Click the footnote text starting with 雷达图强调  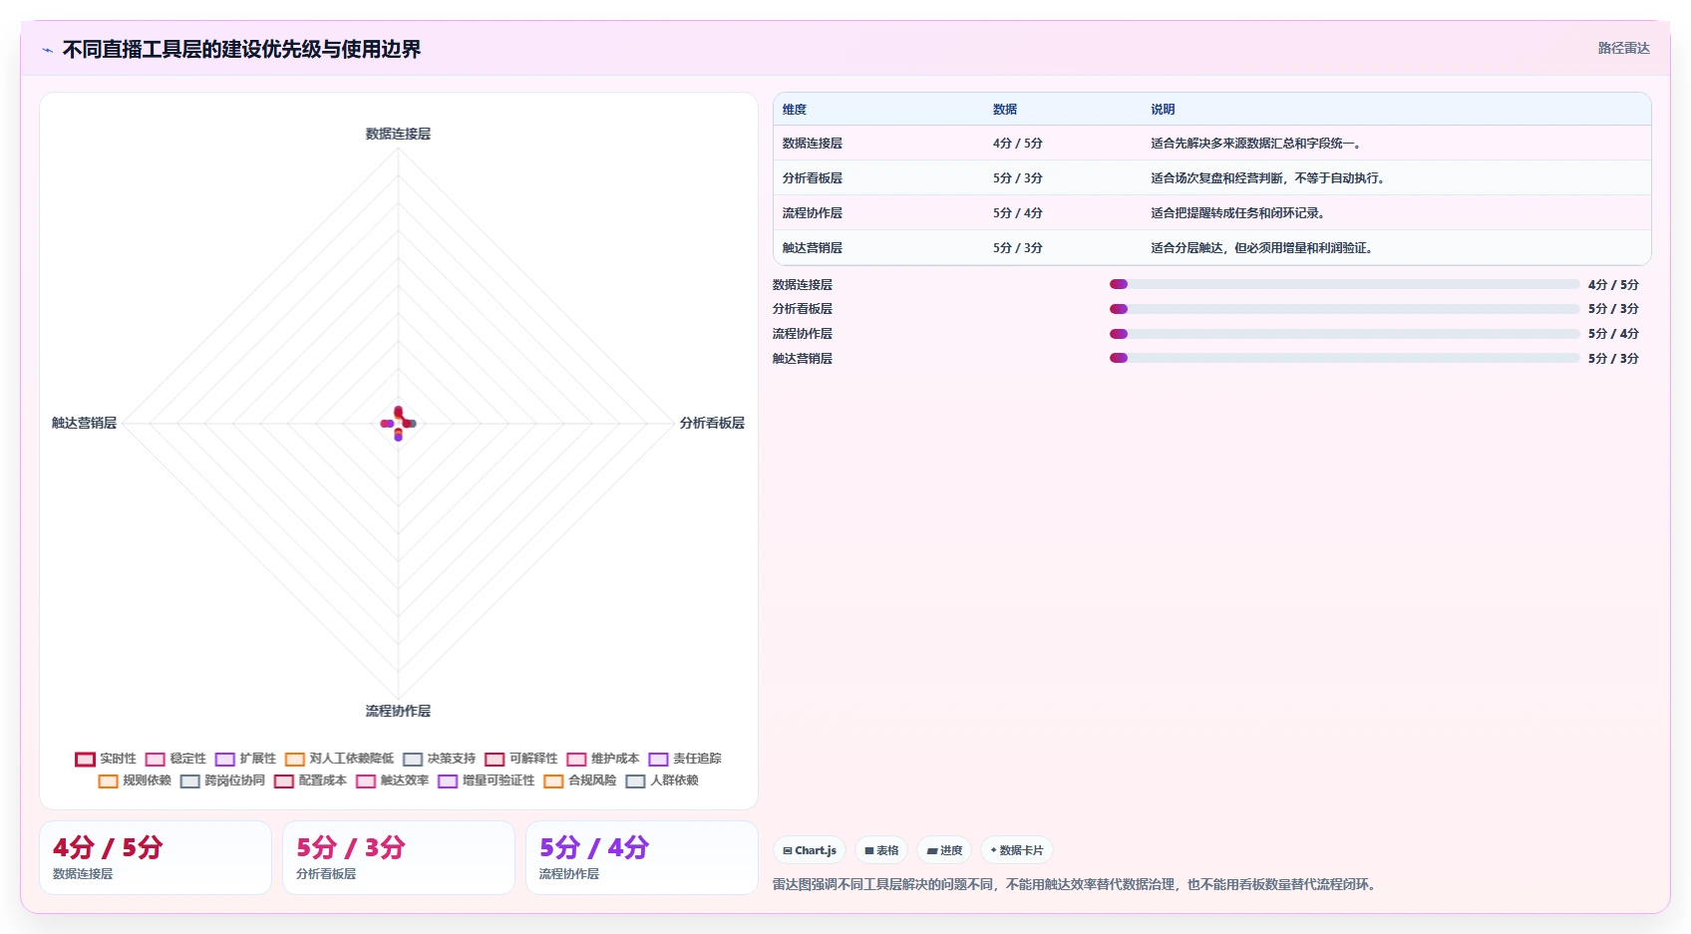click(x=1077, y=884)
